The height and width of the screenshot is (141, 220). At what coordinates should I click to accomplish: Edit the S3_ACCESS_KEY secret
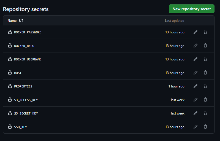coord(195,100)
